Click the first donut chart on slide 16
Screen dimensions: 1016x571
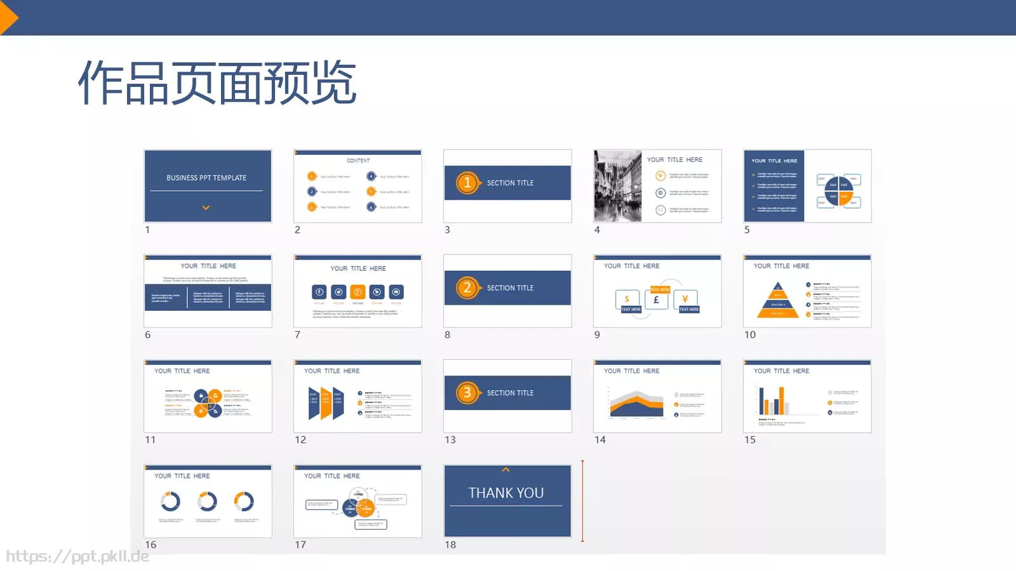(x=170, y=502)
